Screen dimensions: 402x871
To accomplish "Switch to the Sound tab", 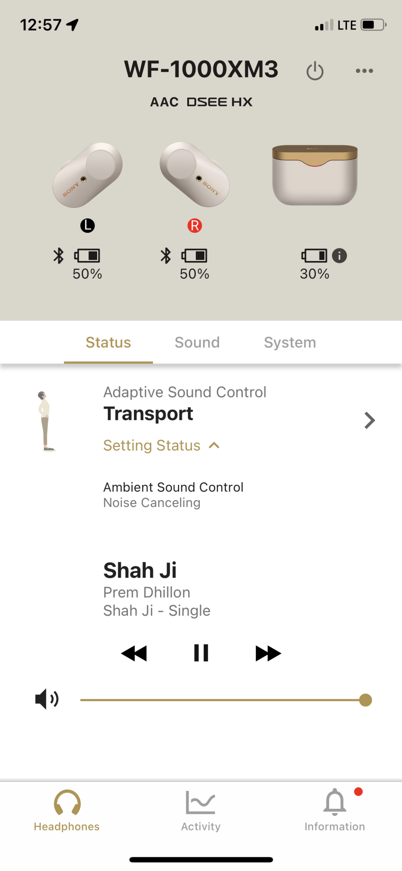I will coord(197,342).
